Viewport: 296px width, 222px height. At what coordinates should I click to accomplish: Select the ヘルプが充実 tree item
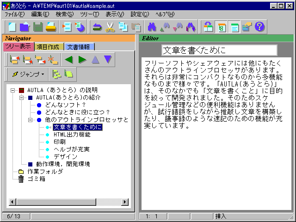click(x=72, y=149)
